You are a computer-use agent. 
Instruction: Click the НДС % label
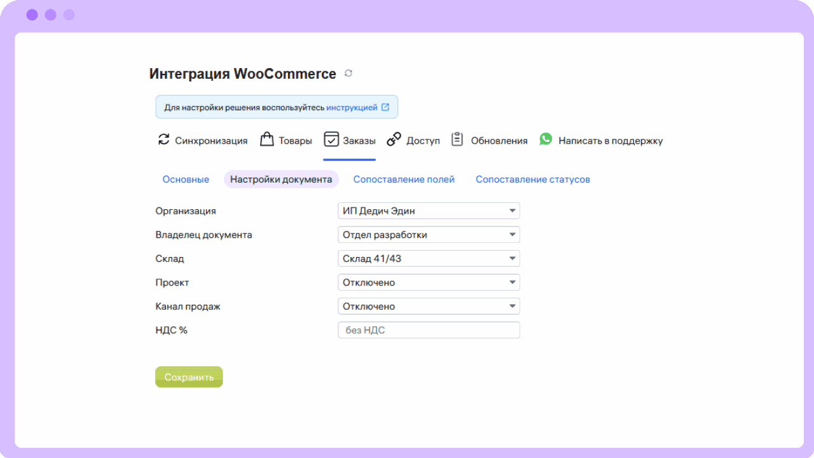pos(171,330)
